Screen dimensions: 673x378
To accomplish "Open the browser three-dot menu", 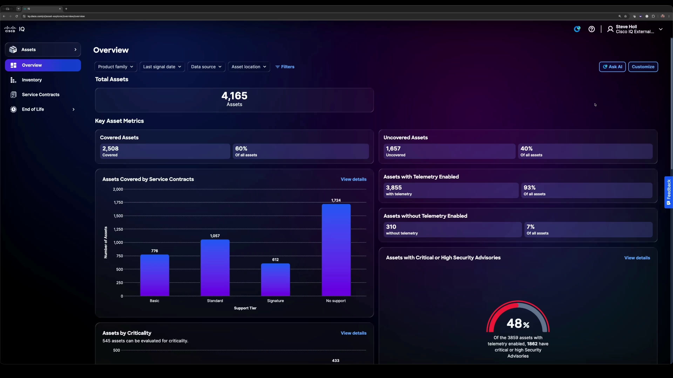I will (669, 16).
